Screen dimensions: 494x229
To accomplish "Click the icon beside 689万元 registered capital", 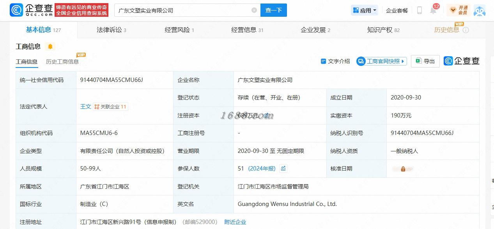I will [x=266, y=115].
